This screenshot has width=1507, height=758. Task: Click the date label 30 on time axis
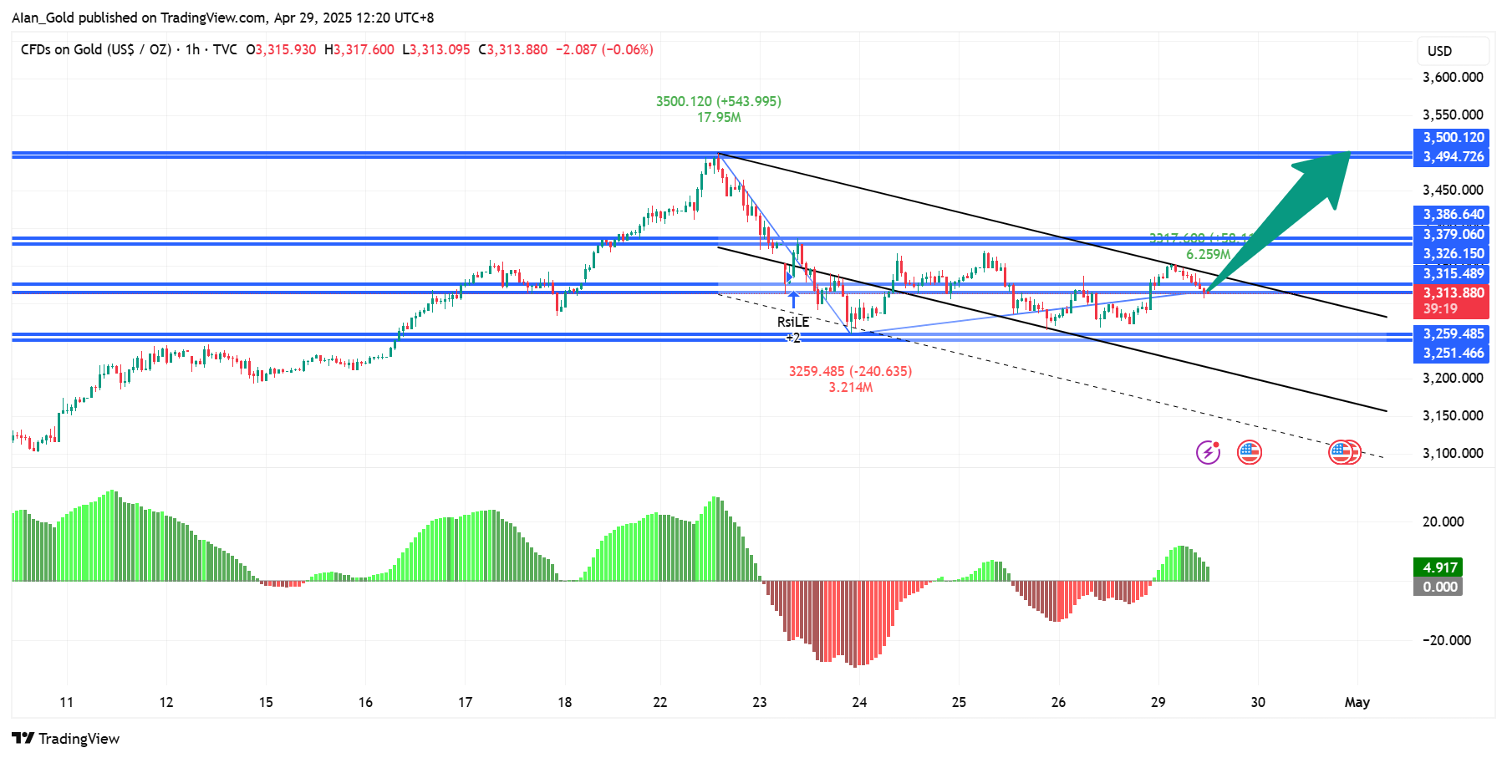[1258, 702]
